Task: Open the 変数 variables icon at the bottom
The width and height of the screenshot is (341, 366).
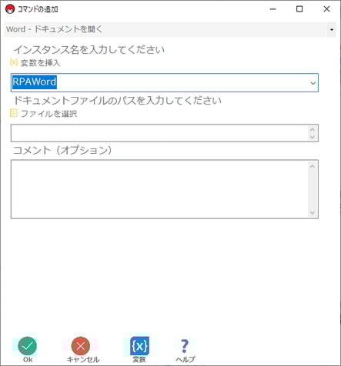Action: click(139, 346)
